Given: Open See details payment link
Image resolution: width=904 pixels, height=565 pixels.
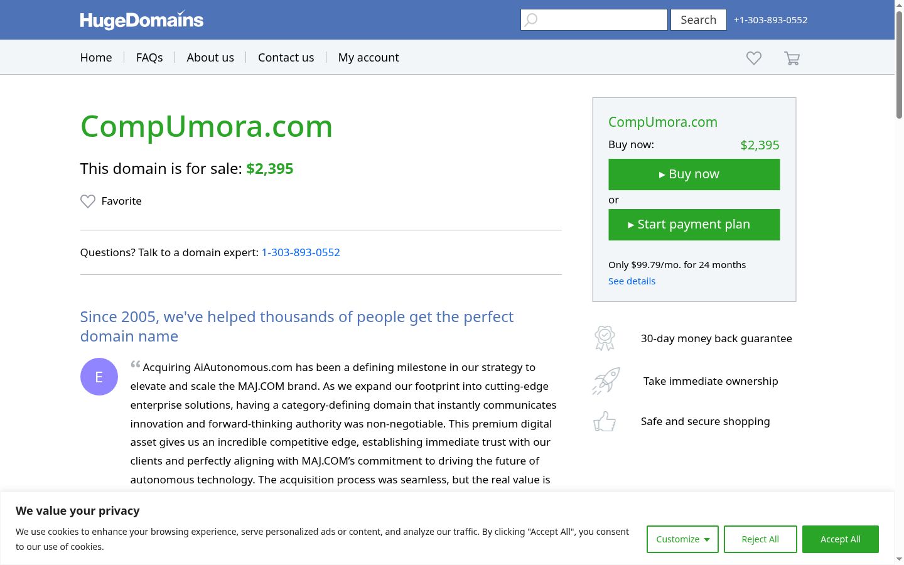Looking at the screenshot, I should click(x=632, y=281).
